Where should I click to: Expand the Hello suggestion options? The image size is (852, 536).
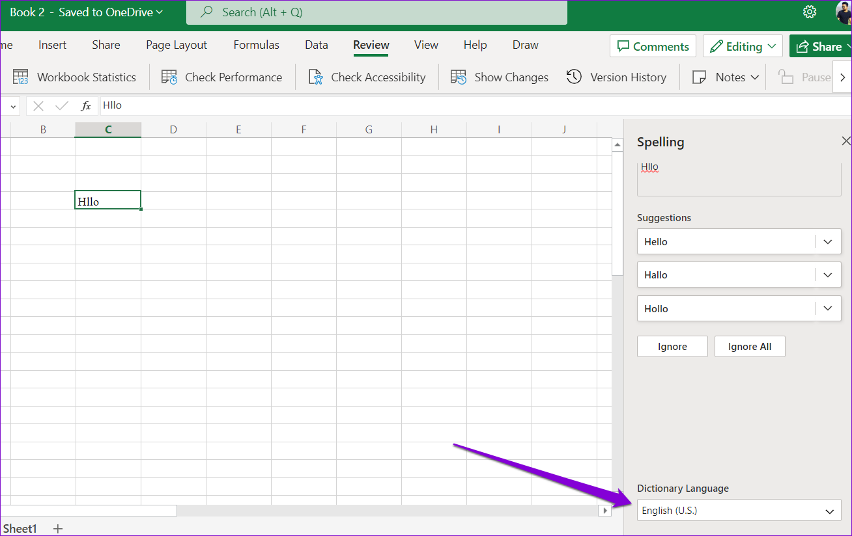point(828,241)
